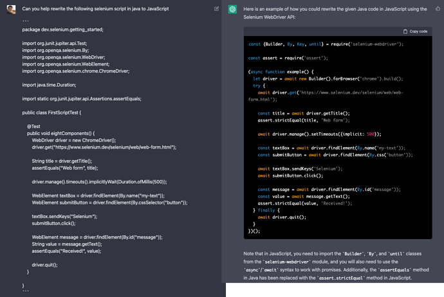Click 'import org.junit.jupiter.api.Test;' line

55,43
